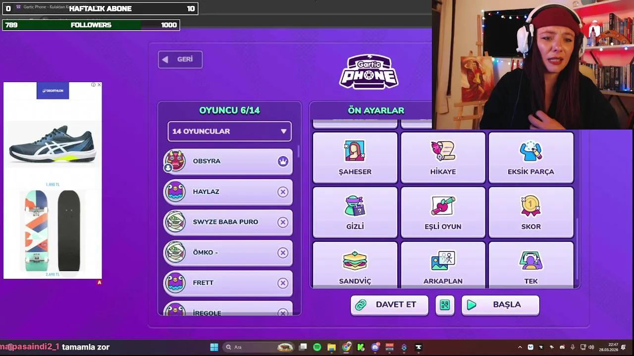Open the ASICS shoe ad image
634x356 pixels.
[x=53, y=143]
